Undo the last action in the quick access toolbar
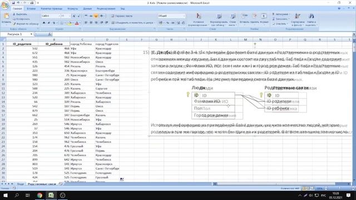The height and width of the screenshot is (200, 356). tap(18, 3)
